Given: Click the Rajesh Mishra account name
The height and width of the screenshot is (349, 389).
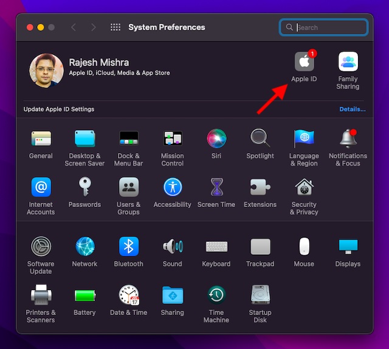Looking at the screenshot, I should coord(98,63).
